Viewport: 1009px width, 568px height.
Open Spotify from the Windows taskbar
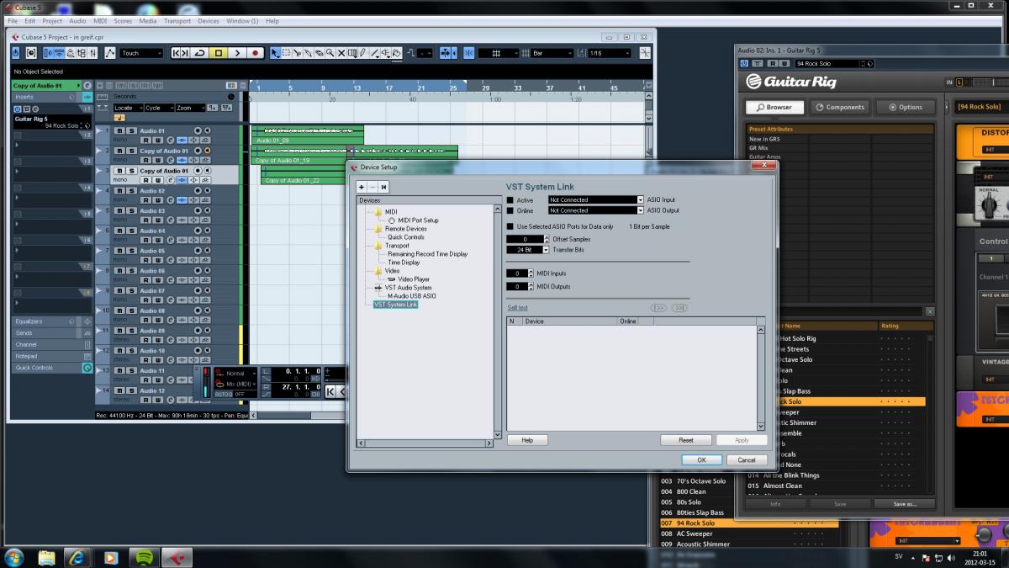point(144,557)
